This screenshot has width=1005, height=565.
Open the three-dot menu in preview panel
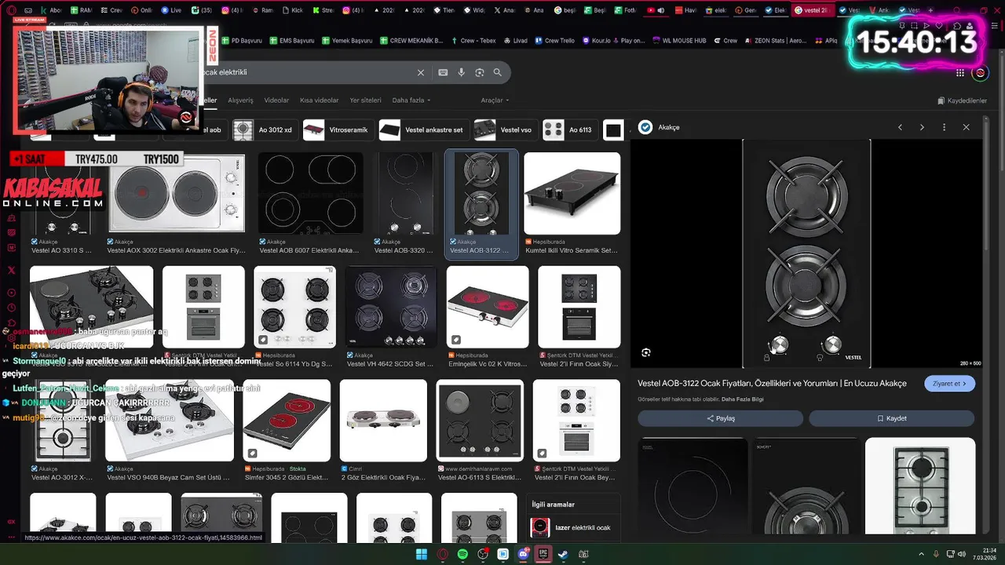(944, 127)
